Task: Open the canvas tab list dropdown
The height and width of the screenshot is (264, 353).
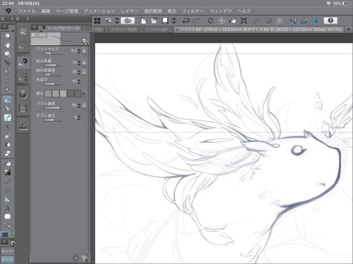Action: (x=348, y=29)
